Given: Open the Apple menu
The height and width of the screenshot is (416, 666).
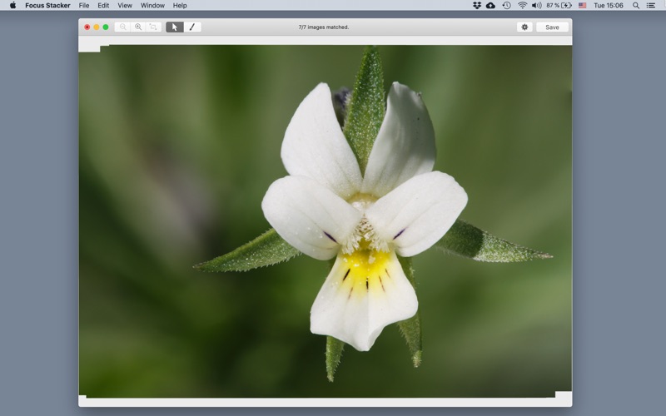Looking at the screenshot, I should pos(12,5).
